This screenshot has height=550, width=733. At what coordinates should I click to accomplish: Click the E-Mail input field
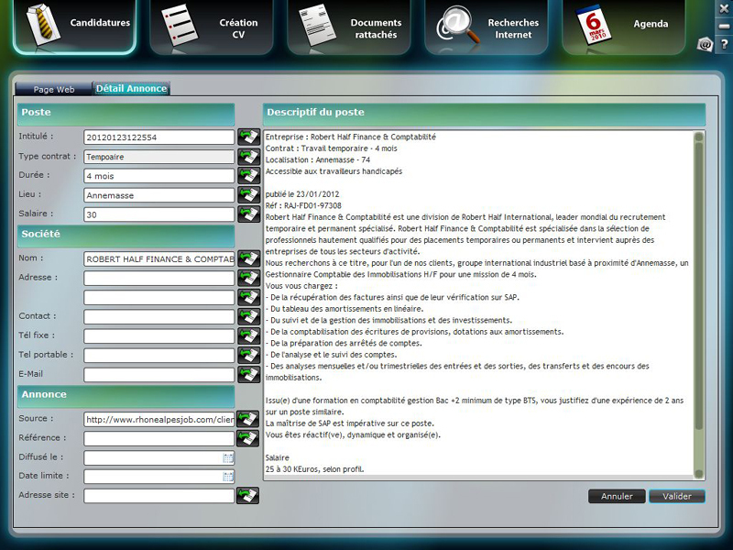pyautogui.click(x=159, y=375)
